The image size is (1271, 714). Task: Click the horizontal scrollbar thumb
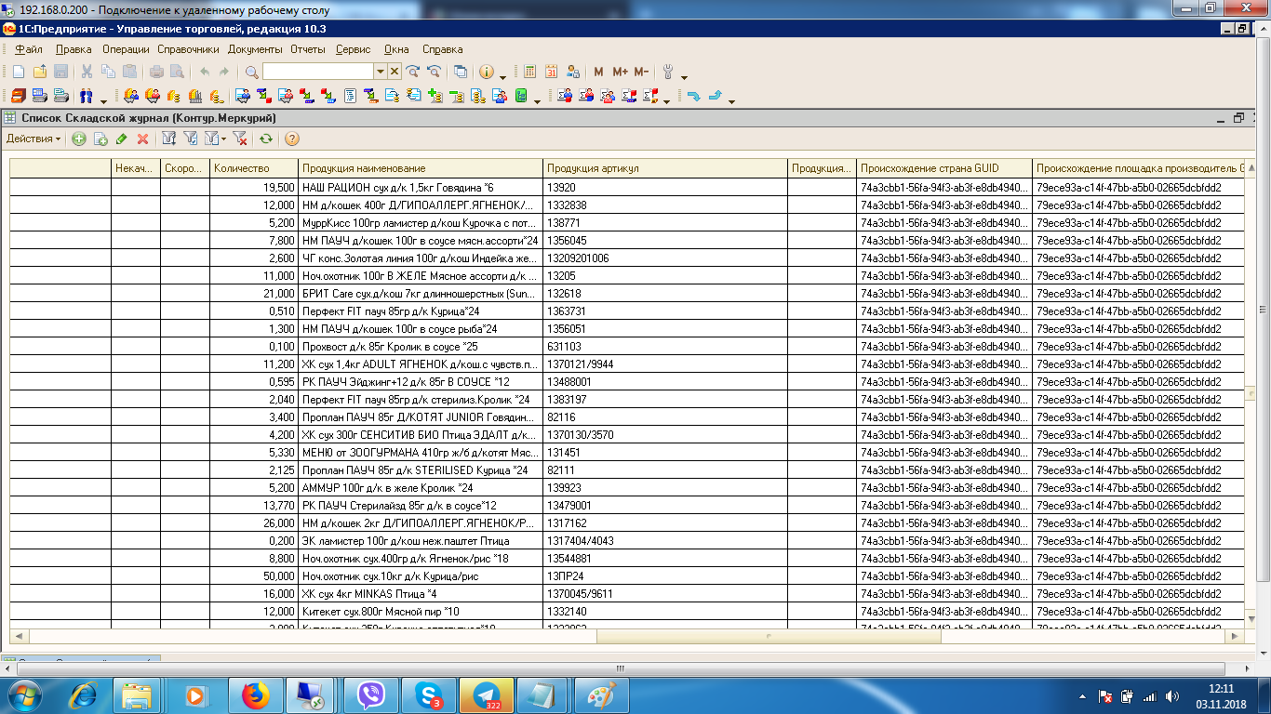pos(769,637)
